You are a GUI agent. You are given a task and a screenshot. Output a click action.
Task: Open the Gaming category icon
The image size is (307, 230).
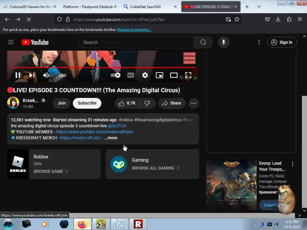click(x=118, y=164)
